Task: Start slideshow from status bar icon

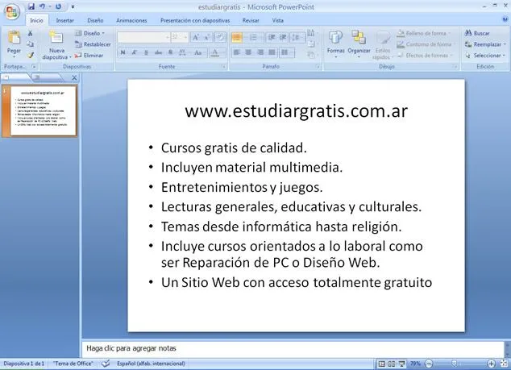Action: [x=402, y=364]
